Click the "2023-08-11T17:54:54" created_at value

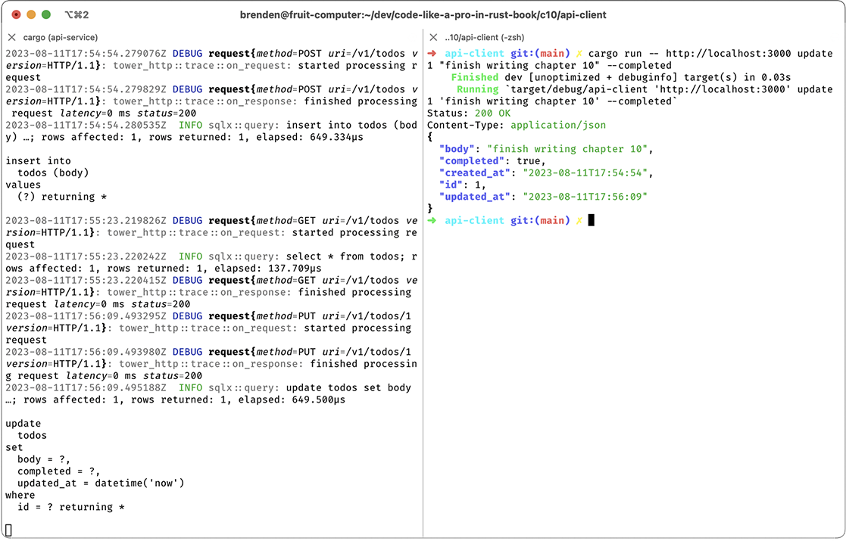coord(585,173)
